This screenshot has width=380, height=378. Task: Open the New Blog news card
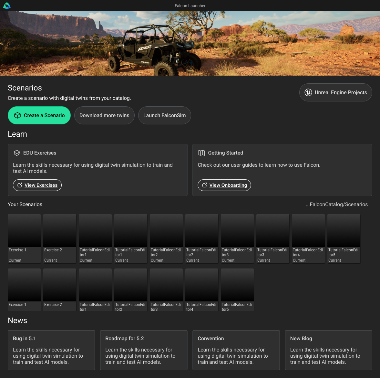[x=328, y=350]
